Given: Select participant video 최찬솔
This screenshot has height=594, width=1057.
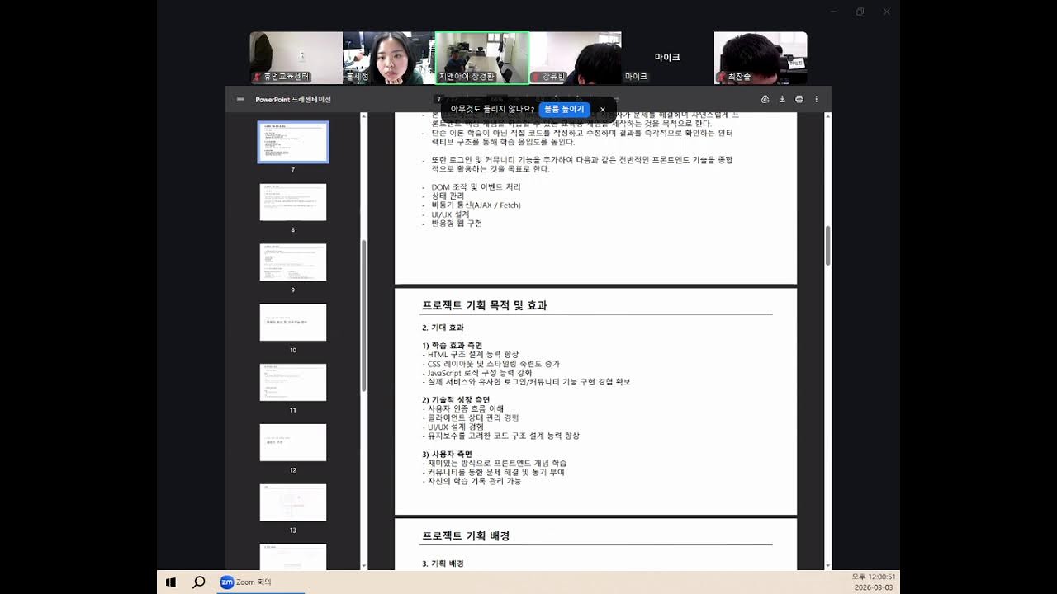Looking at the screenshot, I should point(761,58).
